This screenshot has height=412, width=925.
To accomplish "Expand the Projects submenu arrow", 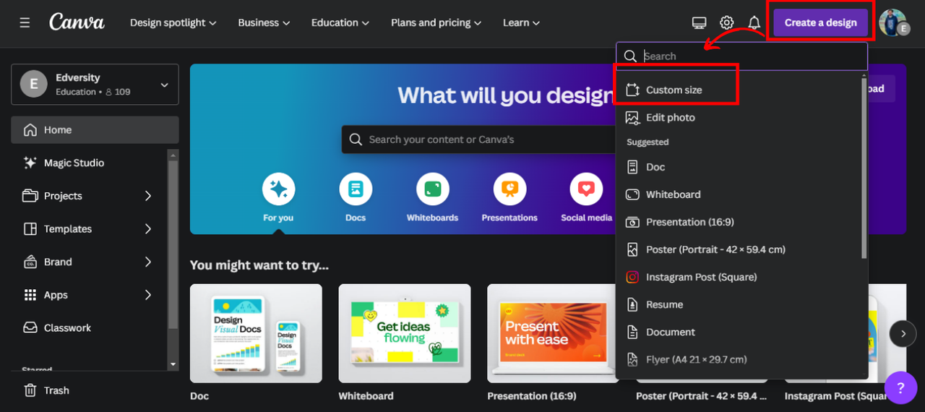I will tap(148, 196).
